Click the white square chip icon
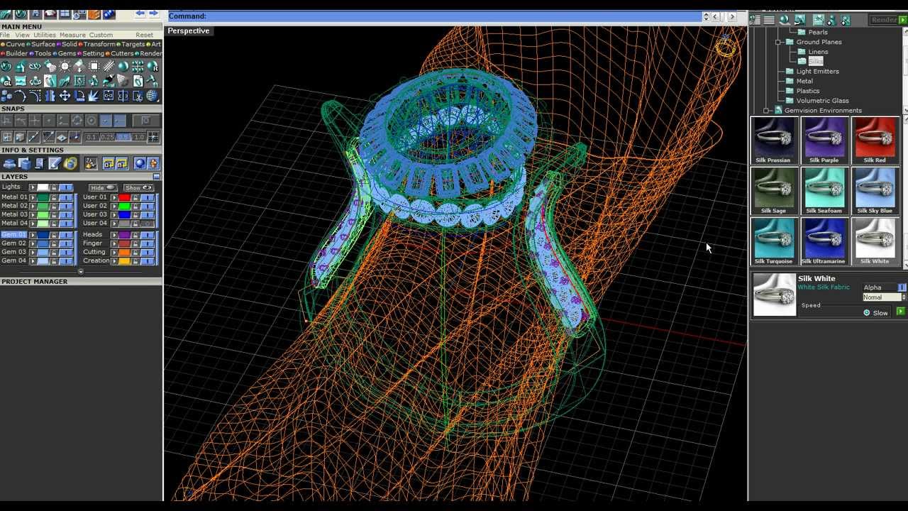 click(94, 66)
